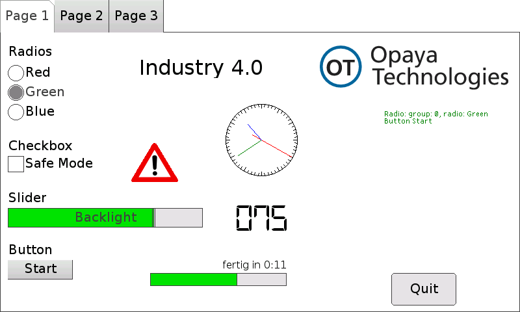Choose the Blue radio option

point(16,112)
